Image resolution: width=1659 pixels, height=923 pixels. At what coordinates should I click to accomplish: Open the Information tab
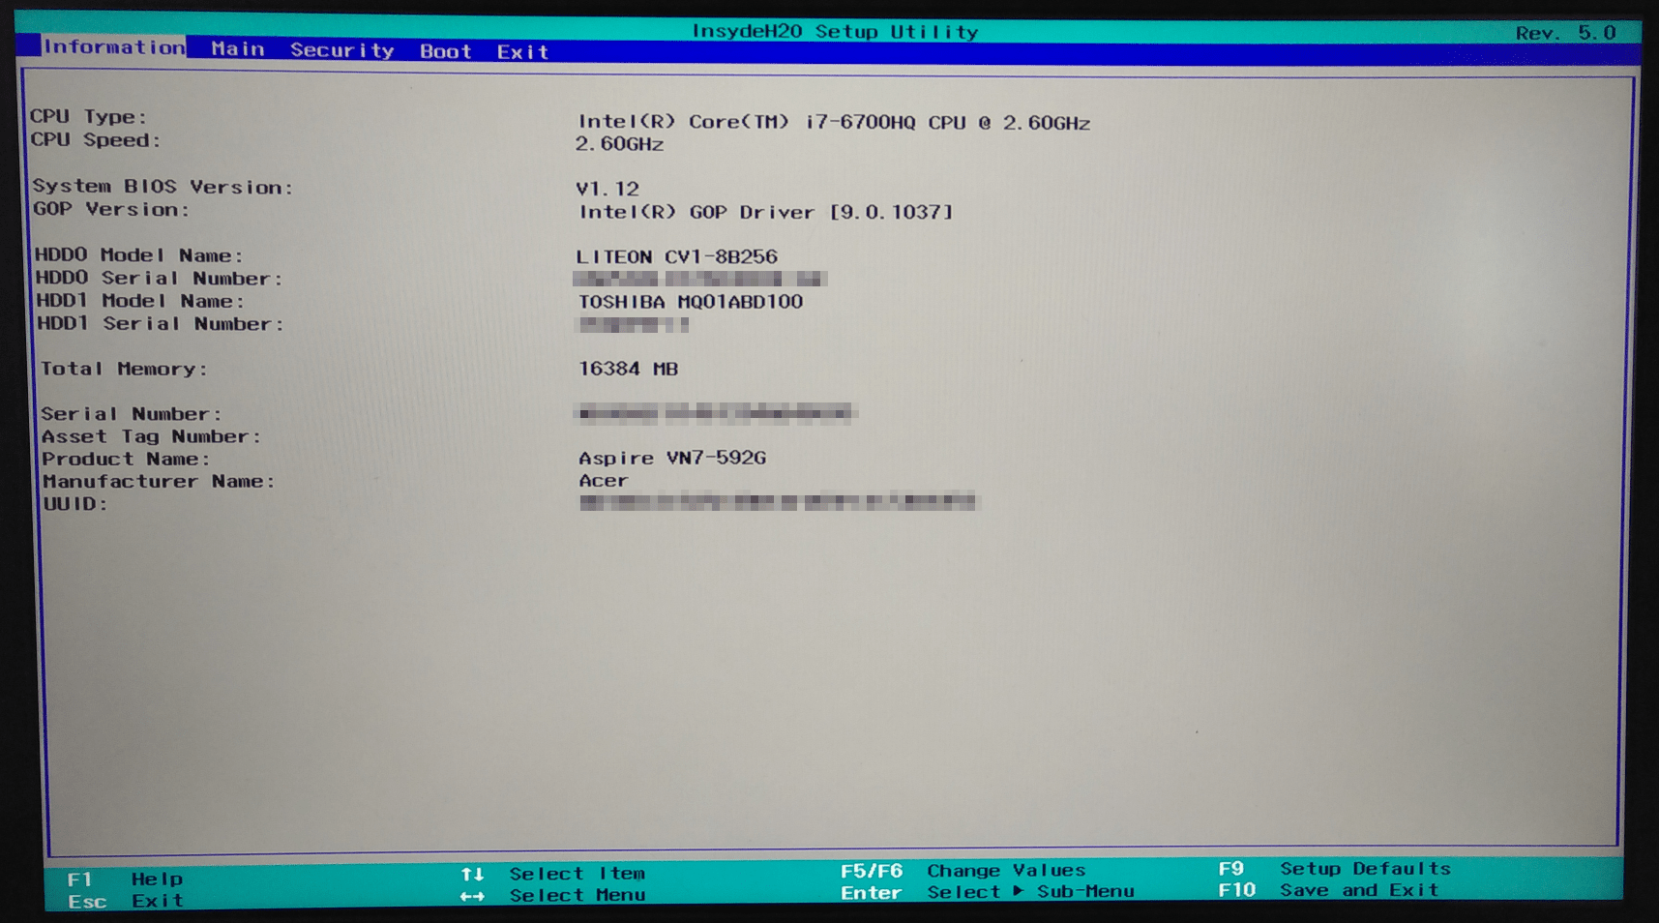tap(114, 47)
